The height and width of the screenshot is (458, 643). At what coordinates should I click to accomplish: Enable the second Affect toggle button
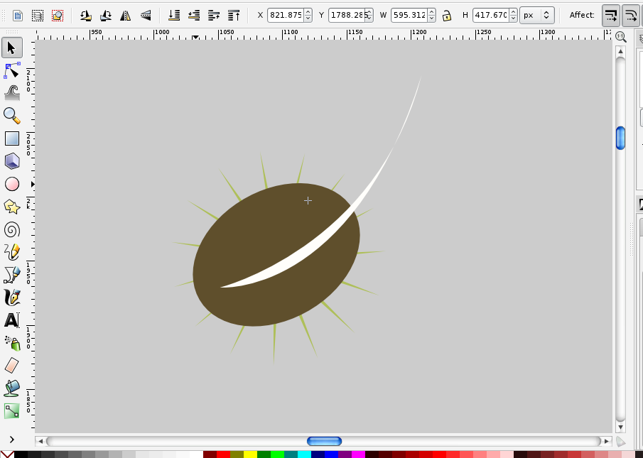[631, 14]
